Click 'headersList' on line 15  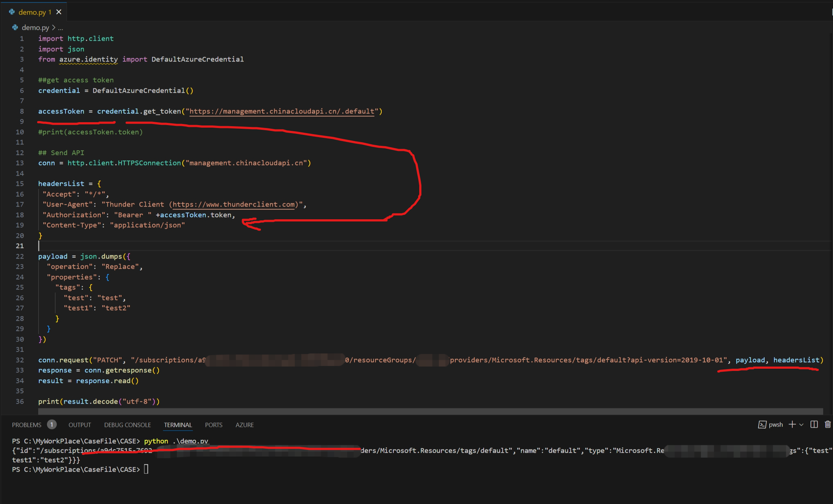[x=61, y=184]
